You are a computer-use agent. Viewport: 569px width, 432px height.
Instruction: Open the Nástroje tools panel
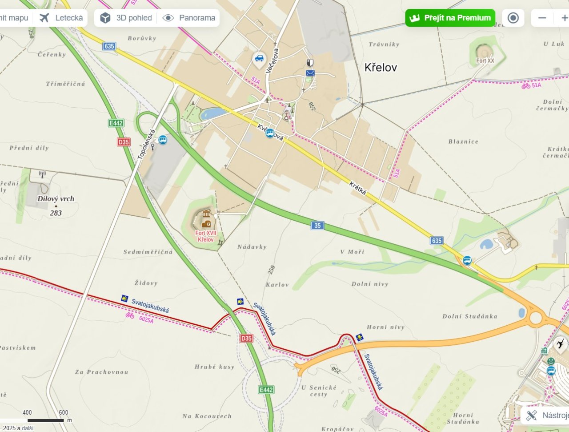(546, 416)
